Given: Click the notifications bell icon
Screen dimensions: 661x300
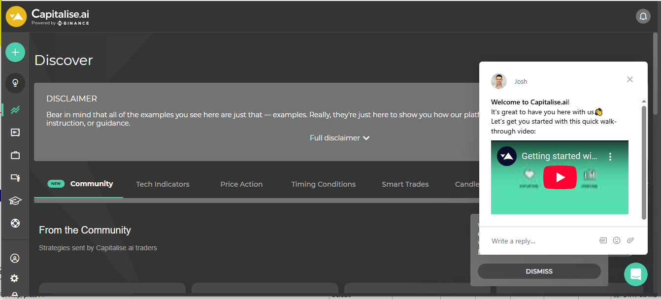Looking at the screenshot, I should [643, 16].
